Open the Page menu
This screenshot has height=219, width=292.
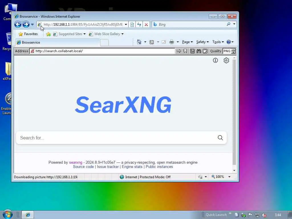click(x=187, y=42)
